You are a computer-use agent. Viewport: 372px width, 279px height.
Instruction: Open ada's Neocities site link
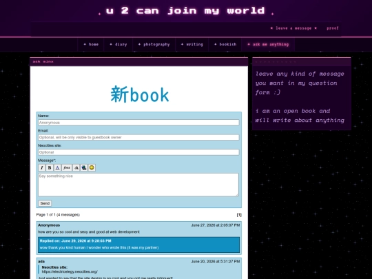point(70,271)
